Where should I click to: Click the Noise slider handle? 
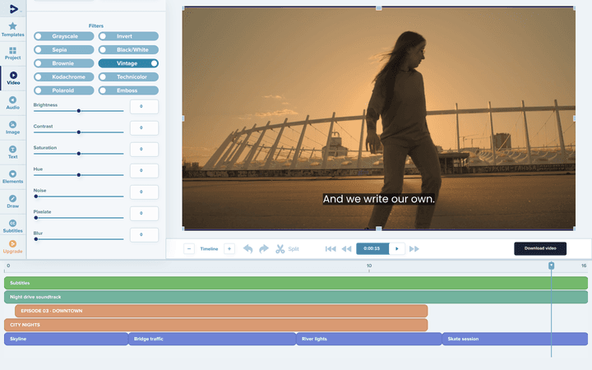pos(36,197)
